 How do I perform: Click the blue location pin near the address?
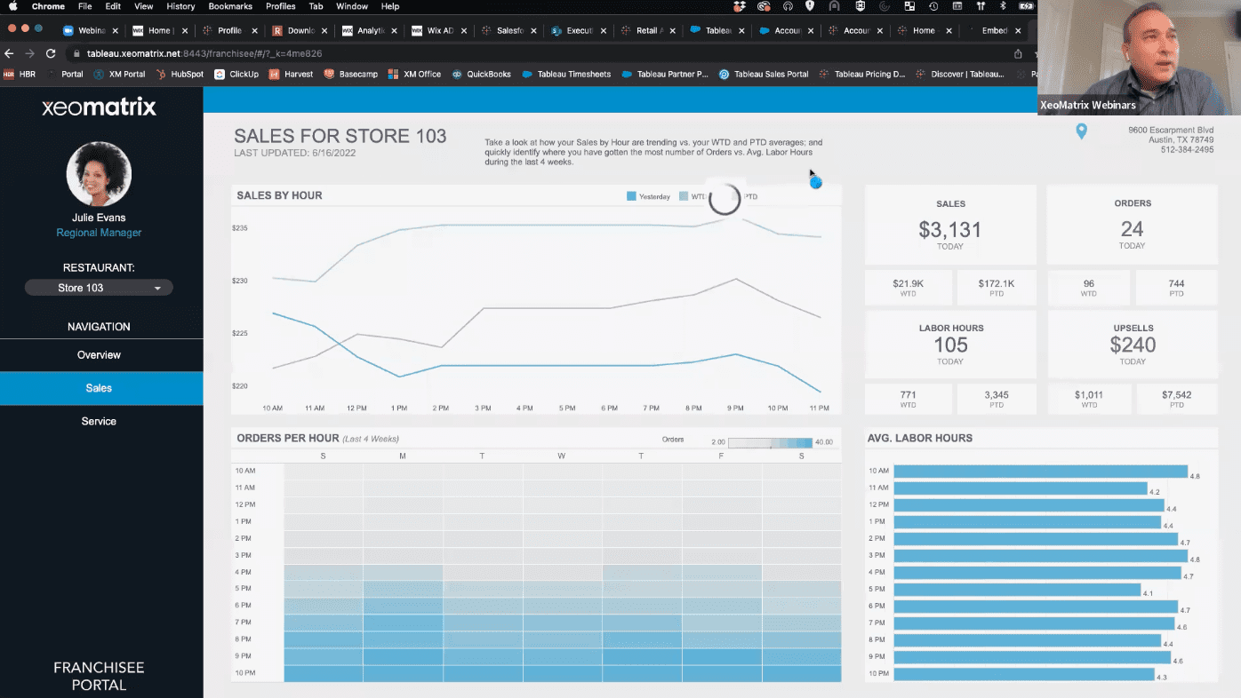click(1081, 131)
